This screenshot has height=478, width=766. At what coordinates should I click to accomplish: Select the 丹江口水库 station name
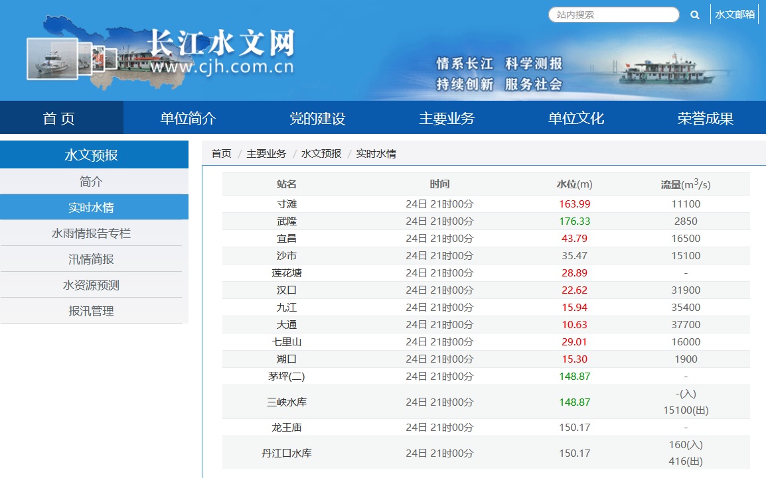(287, 453)
